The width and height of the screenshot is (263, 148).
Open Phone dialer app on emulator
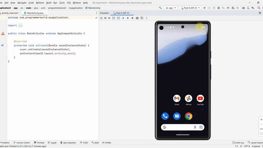pyautogui.click(x=165, y=116)
